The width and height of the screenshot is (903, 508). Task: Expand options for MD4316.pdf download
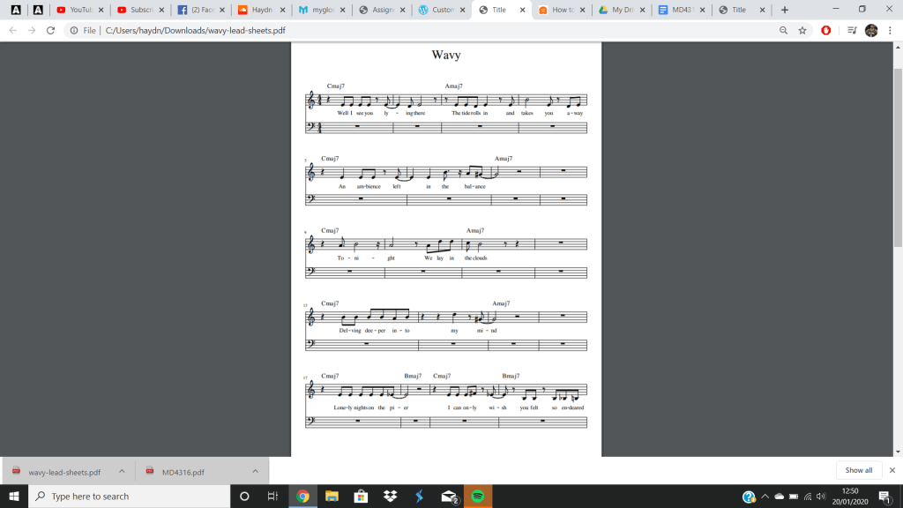coord(255,471)
